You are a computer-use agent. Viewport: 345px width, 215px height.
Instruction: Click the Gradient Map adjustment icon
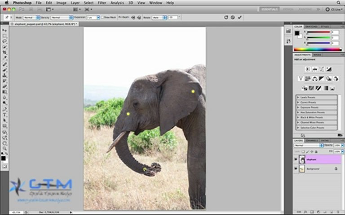[325, 88]
